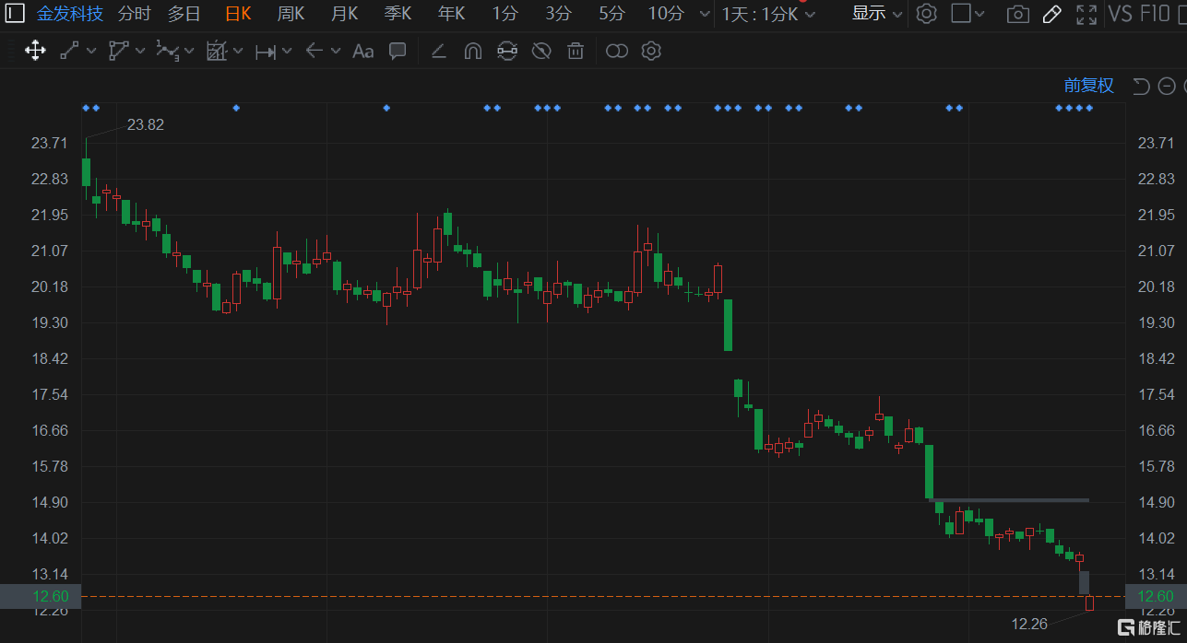Expand the arrow tool options chevron
Viewport: 1187px width, 643px height.
[336, 52]
